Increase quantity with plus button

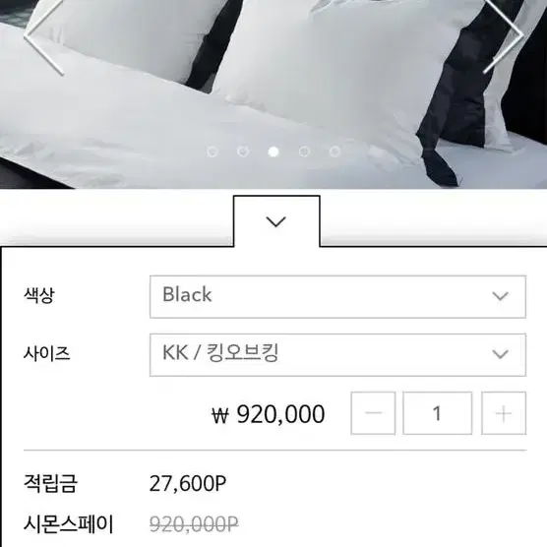coord(504,413)
